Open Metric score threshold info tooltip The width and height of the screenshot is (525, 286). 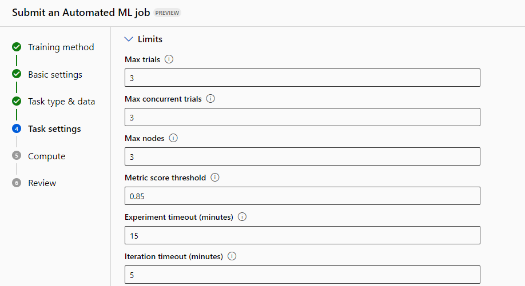pyautogui.click(x=215, y=178)
